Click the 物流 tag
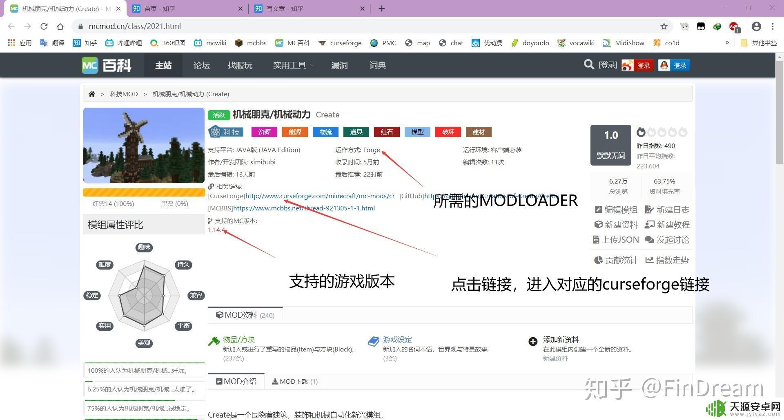Image resolution: width=784 pixels, height=420 pixels. click(x=325, y=132)
